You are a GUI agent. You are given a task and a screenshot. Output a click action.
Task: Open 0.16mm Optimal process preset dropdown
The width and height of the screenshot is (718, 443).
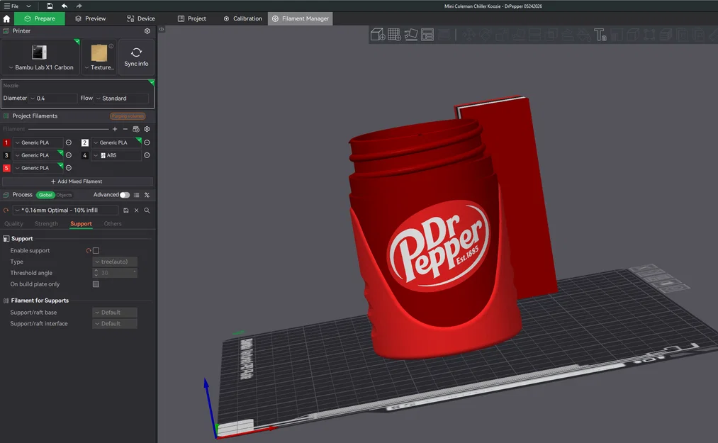pyautogui.click(x=65, y=211)
